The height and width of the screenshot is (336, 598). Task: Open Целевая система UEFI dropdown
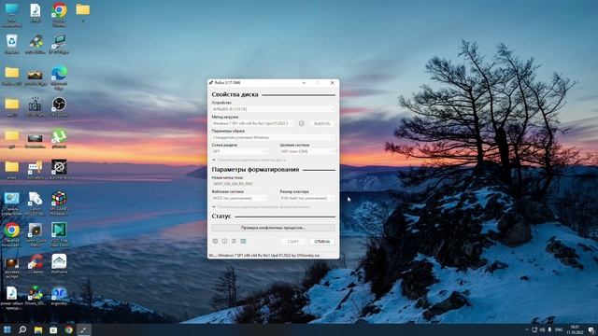[307, 151]
